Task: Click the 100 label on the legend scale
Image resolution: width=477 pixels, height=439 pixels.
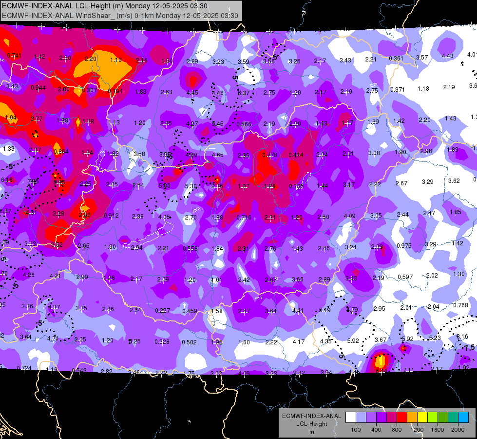Action: click(x=356, y=430)
